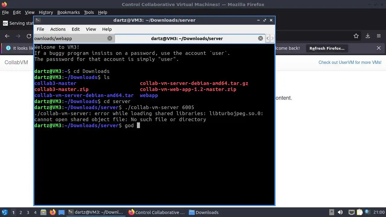Select the terminal task in taskbar

(x=96, y=212)
